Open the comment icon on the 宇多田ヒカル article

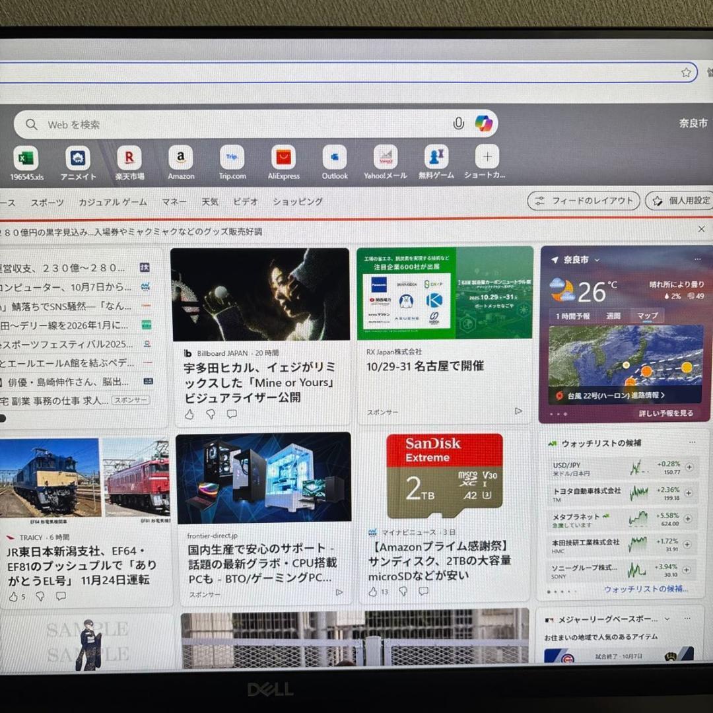[x=232, y=413]
